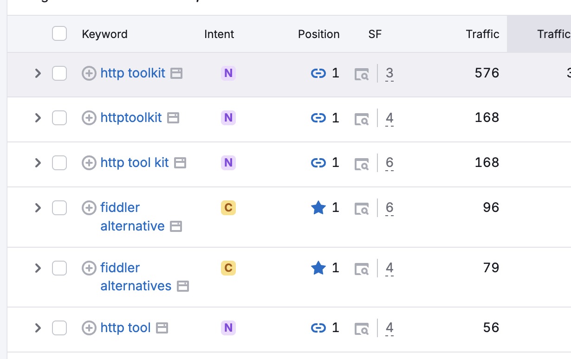The image size is (571, 359).
Task: Select the 'http tool kit' row checkbox
Action: pos(59,163)
